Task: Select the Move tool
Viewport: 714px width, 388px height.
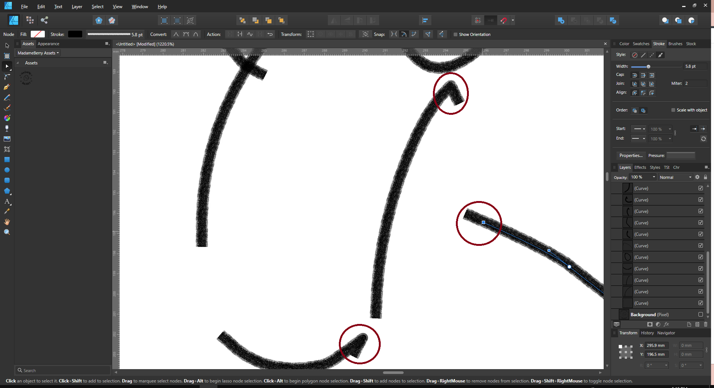Action: 7,46
